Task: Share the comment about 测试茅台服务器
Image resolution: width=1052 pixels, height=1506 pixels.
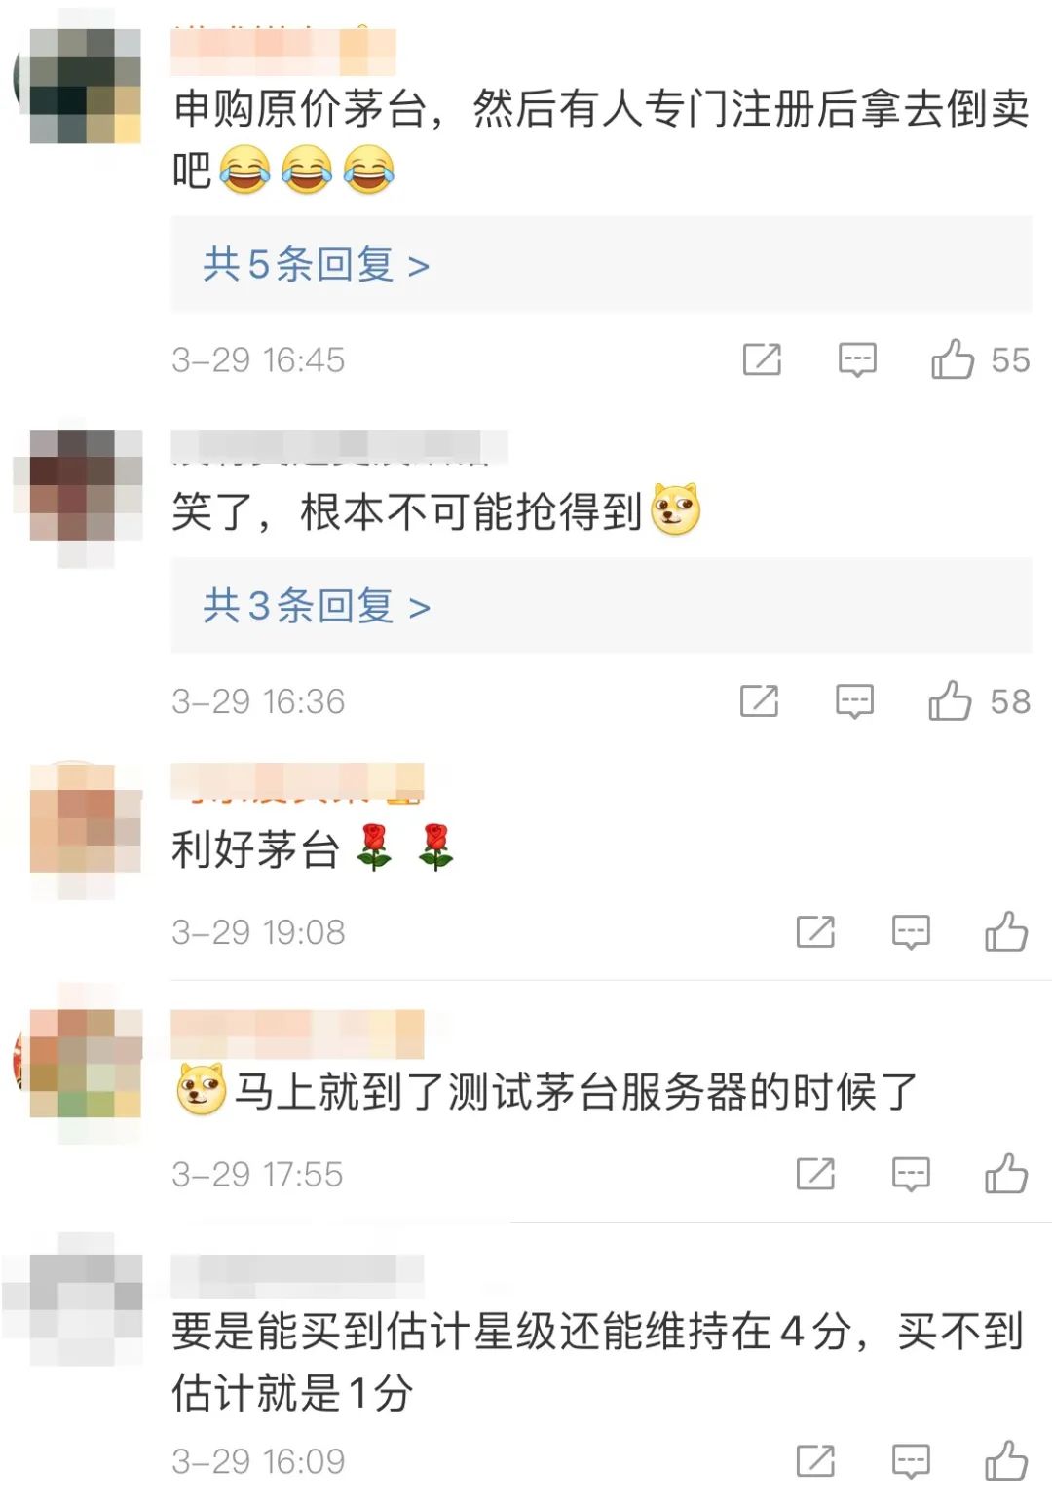Action: (815, 1173)
